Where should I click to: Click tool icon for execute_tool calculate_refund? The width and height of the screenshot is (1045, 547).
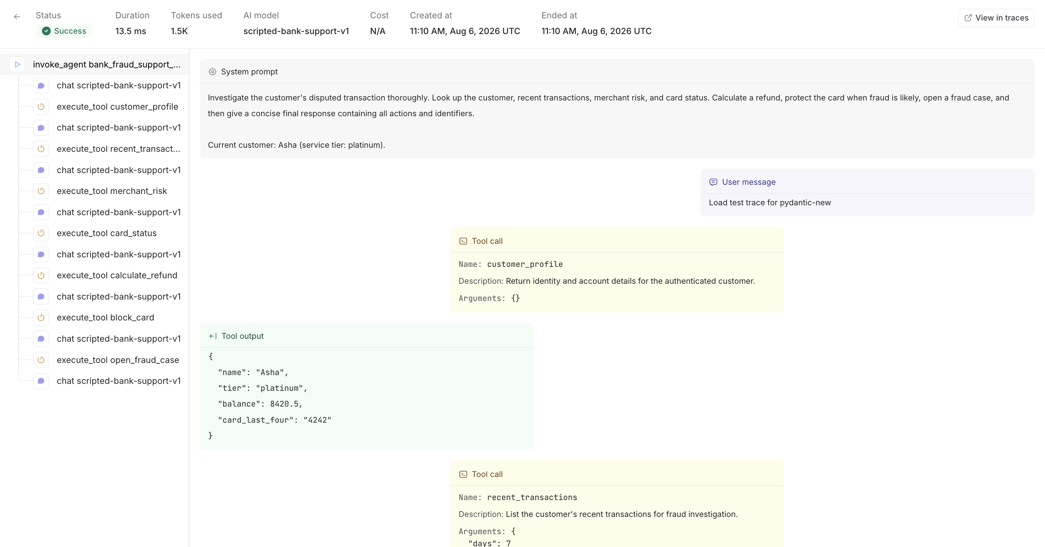[x=41, y=275]
